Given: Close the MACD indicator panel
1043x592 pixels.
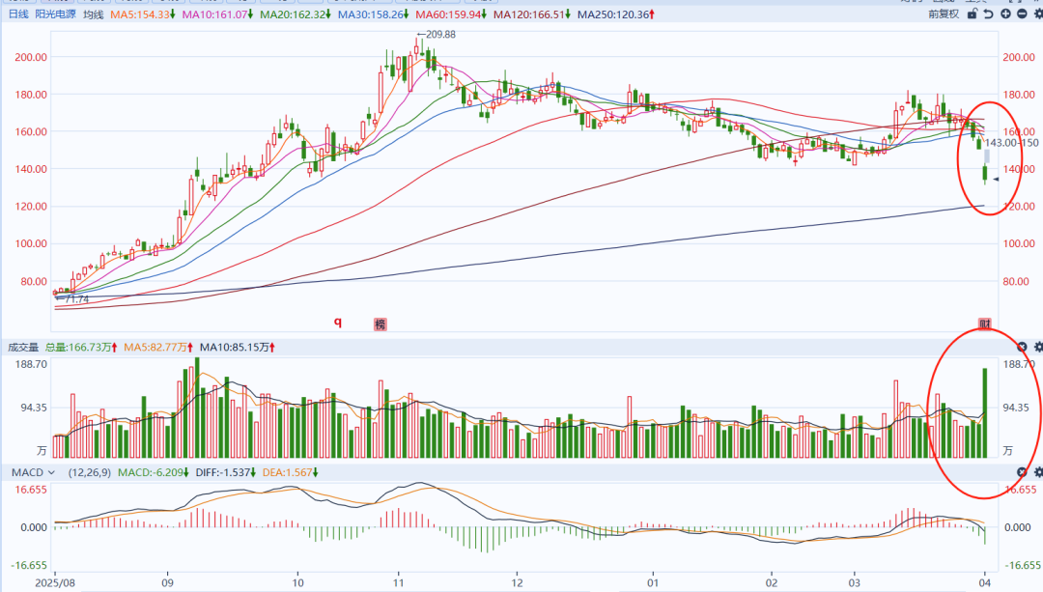Looking at the screenshot, I should click(1023, 471).
